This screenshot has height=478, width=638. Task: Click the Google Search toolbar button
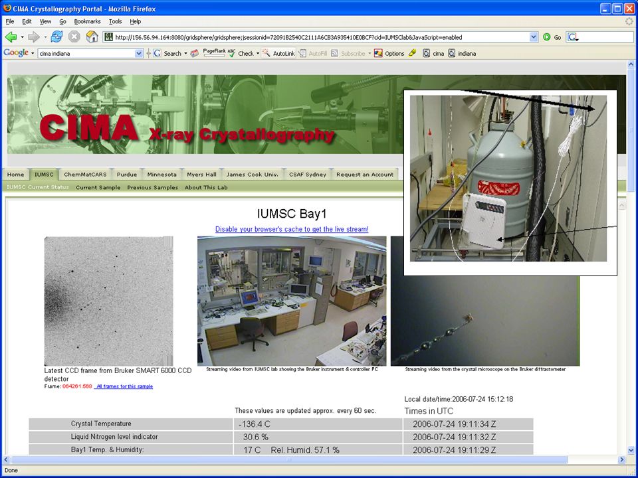[167, 53]
